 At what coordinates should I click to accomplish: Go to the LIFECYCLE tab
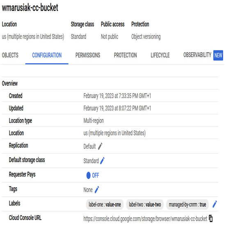[160, 55]
